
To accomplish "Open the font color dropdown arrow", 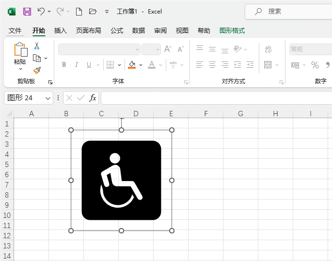I will pos(161,65).
